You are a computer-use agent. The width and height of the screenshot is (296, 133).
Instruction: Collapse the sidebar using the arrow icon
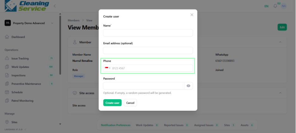55,6
